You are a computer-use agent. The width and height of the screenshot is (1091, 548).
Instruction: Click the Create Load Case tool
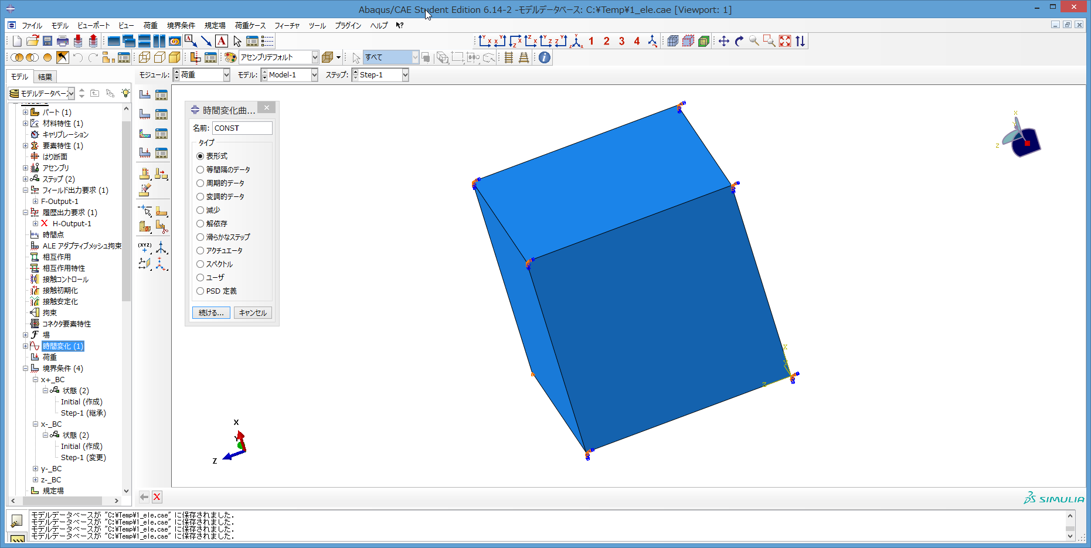tap(145, 152)
